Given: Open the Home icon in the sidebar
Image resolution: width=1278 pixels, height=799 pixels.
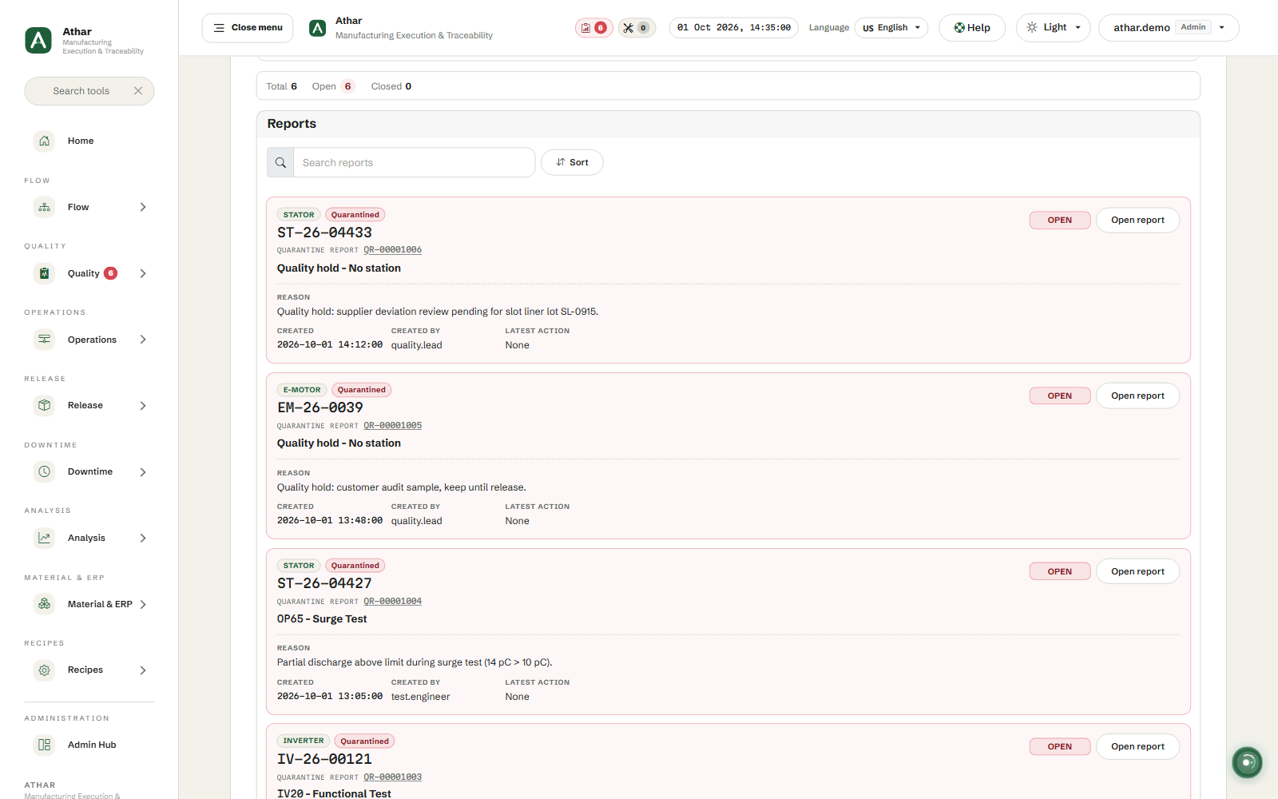Looking at the screenshot, I should [x=45, y=141].
